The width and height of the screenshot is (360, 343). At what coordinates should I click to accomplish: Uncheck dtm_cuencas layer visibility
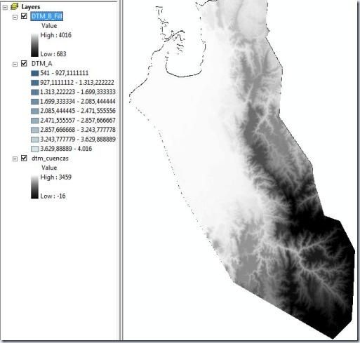coord(24,158)
